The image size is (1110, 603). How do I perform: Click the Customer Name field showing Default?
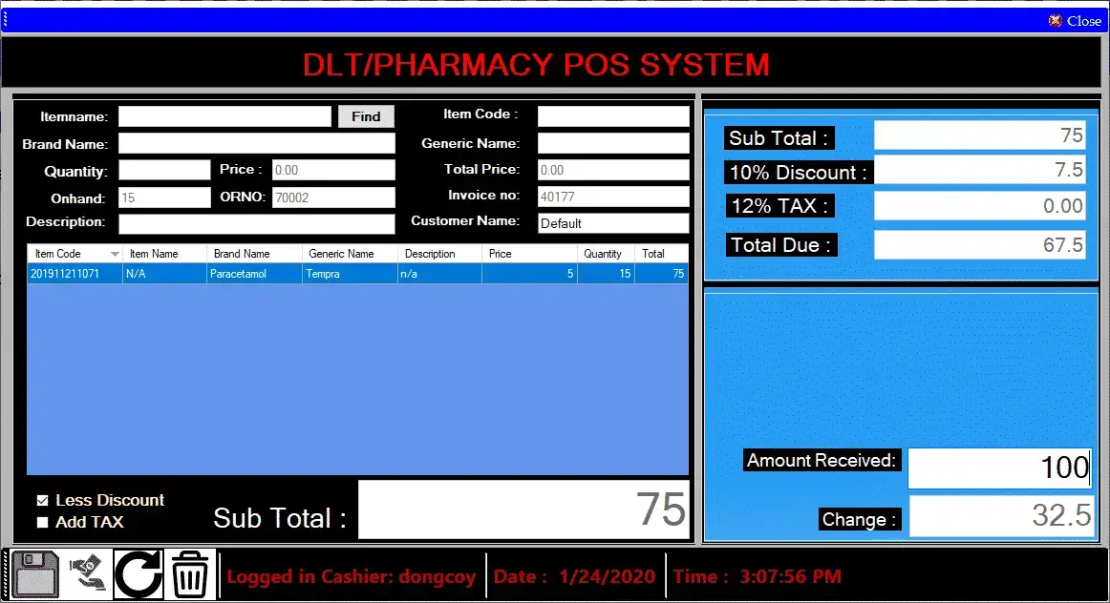tap(612, 223)
